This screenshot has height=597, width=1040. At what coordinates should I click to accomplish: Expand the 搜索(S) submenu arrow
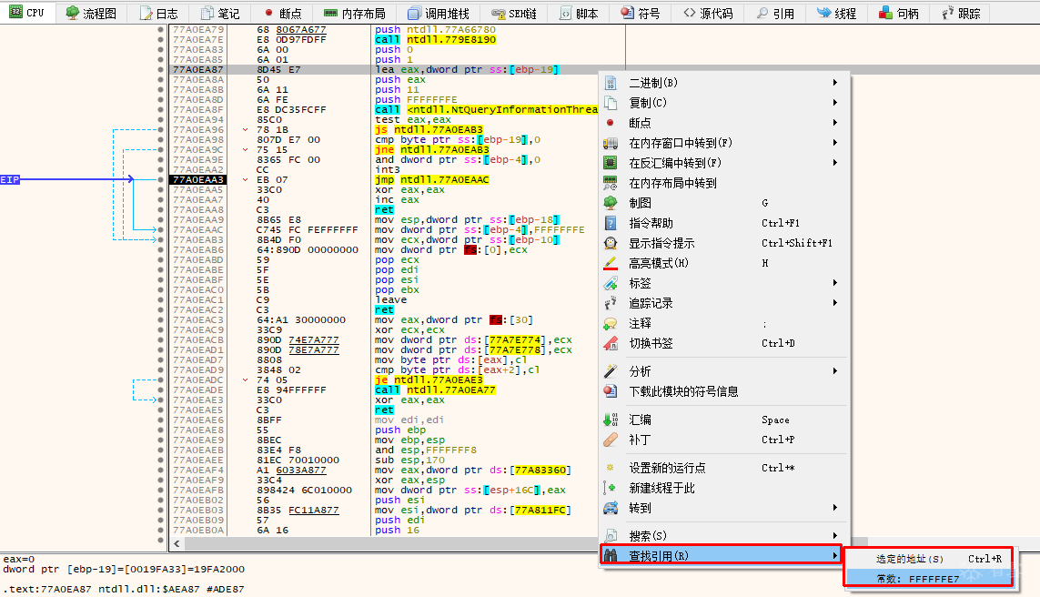pyautogui.click(x=835, y=536)
